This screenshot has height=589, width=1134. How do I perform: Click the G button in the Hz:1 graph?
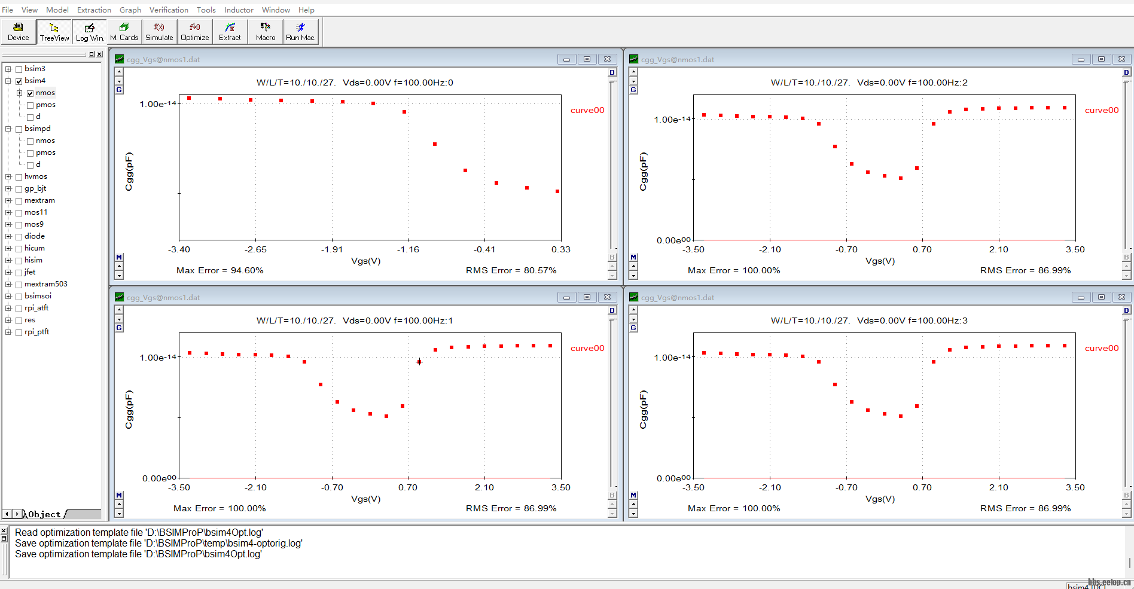pyautogui.click(x=119, y=328)
